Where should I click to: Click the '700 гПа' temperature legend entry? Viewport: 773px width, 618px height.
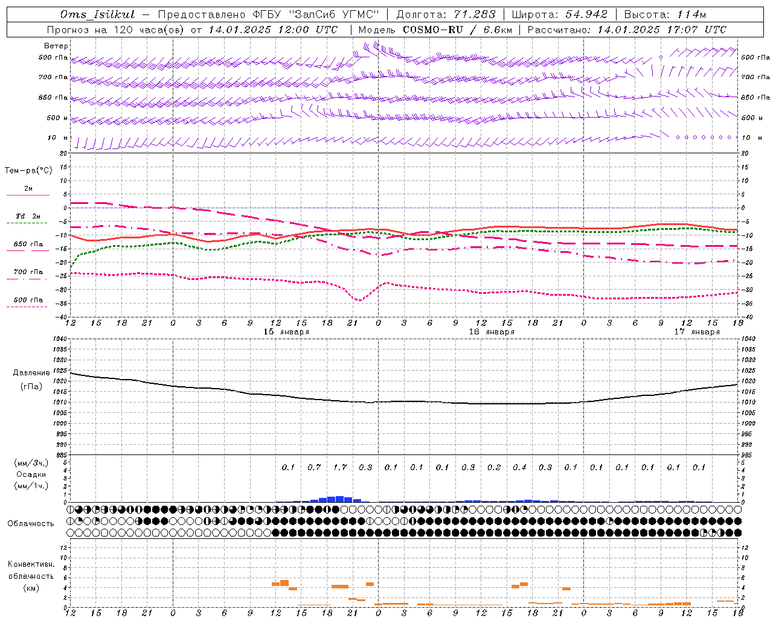pos(28,272)
